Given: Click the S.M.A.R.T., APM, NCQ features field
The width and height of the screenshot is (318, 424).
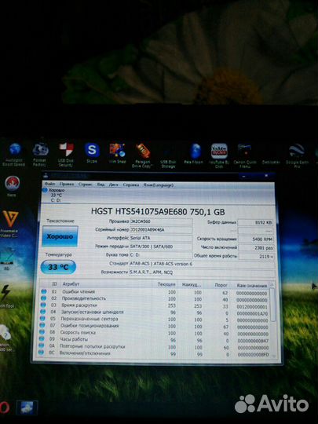Looking at the screenshot, I should pyautogui.click(x=203, y=272).
